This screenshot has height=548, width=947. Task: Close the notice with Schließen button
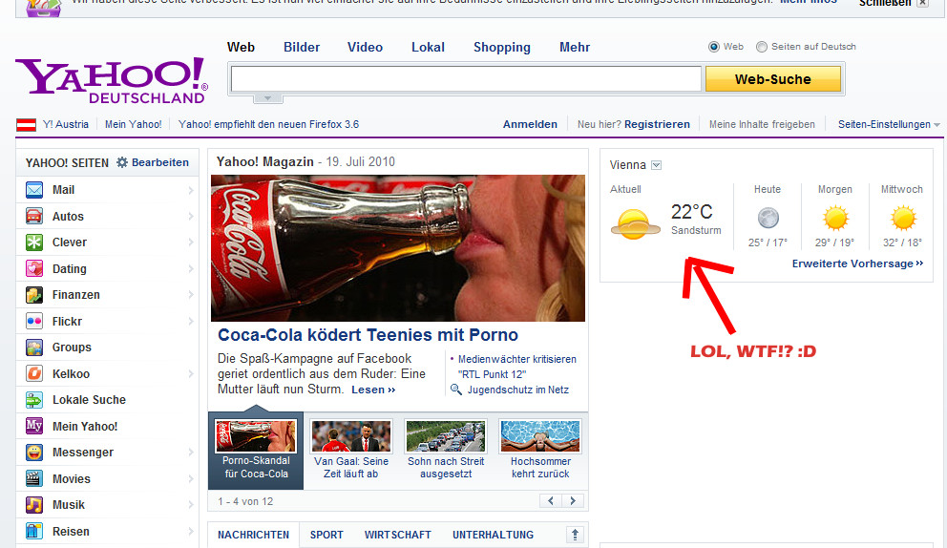[x=894, y=3]
